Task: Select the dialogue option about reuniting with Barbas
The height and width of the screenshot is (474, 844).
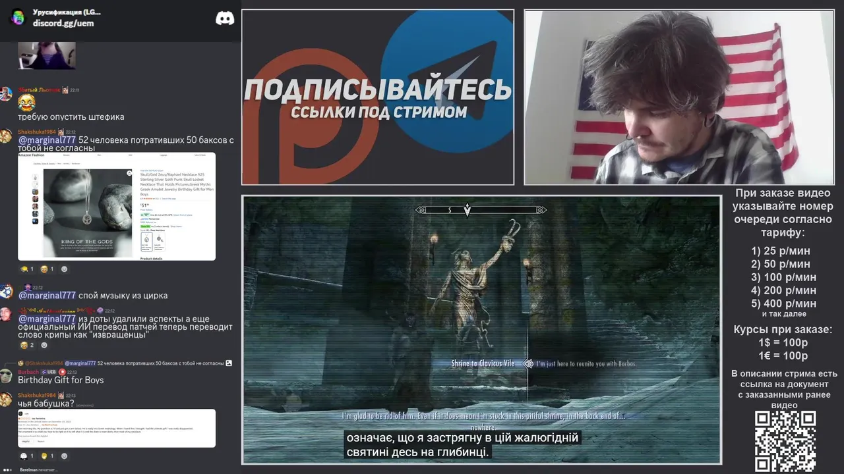Action: [586, 363]
